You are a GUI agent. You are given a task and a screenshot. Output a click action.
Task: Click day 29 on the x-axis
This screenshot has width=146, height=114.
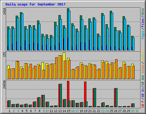pos(128,111)
